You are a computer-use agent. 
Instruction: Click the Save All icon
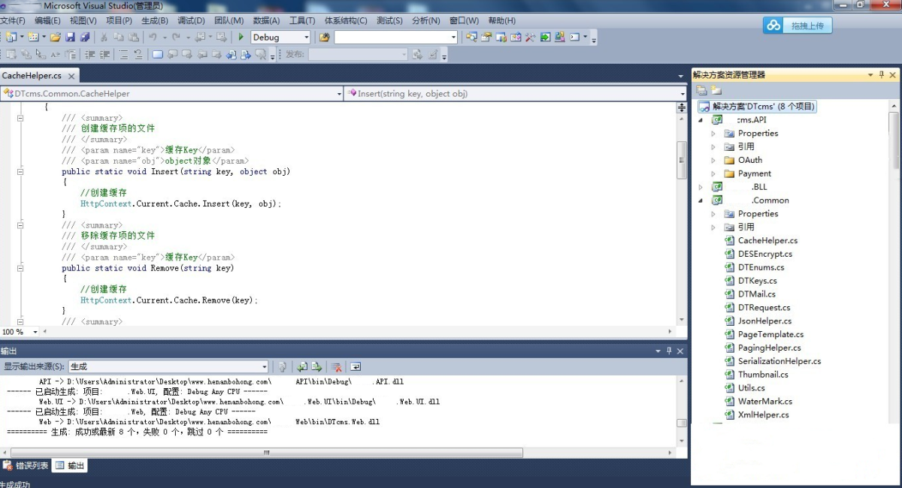click(85, 37)
